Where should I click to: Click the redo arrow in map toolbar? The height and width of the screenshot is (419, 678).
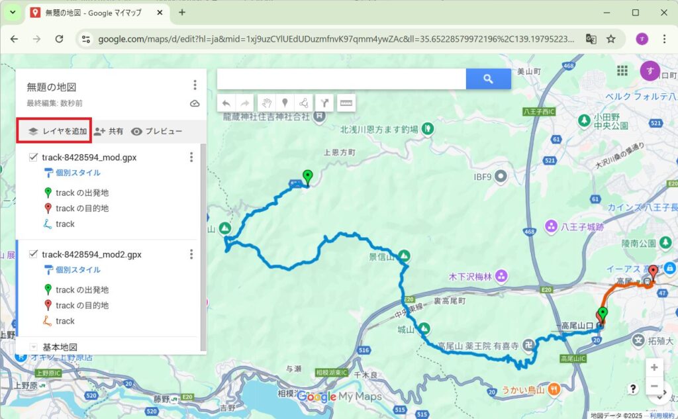point(245,103)
